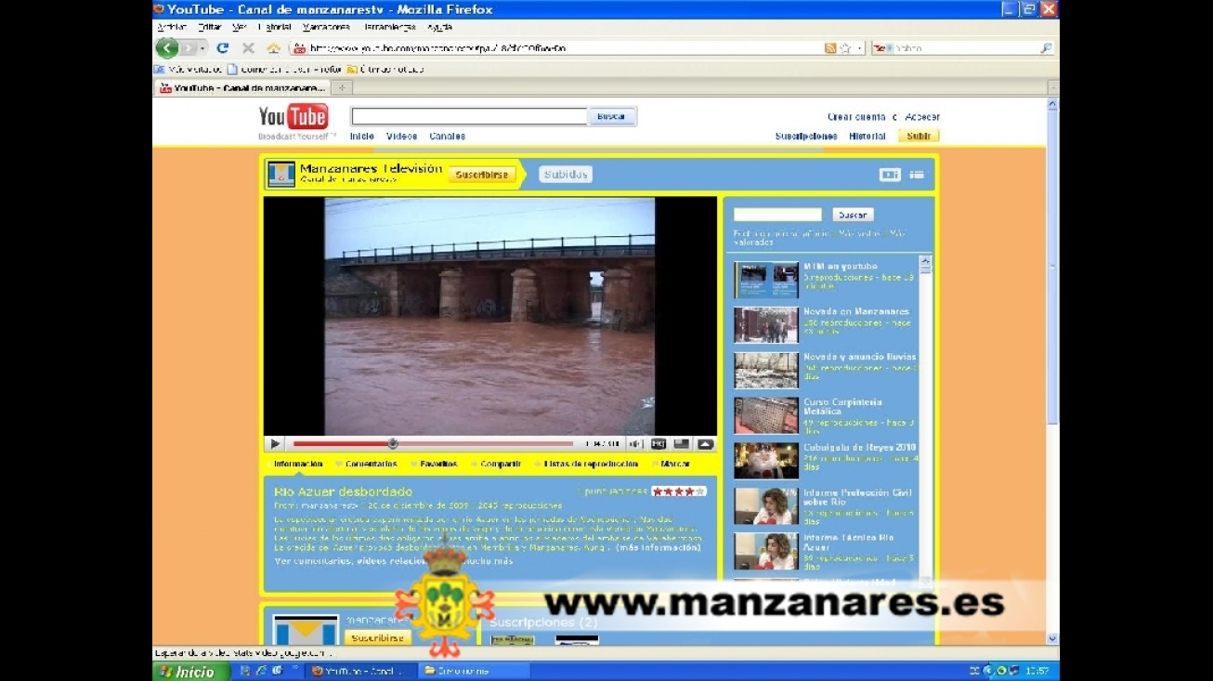Click the channel Buscar button
The width and height of the screenshot is (1213, 681).
click(x=853, y=215)
